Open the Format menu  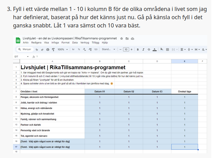tap(65, 42)
